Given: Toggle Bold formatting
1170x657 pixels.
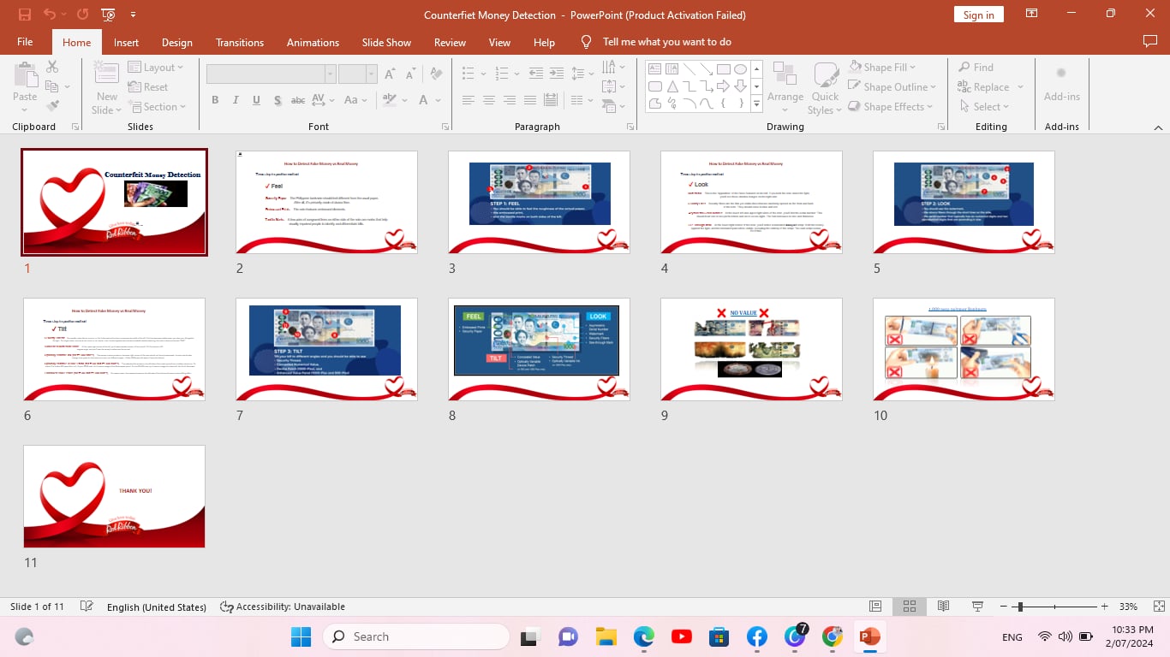Looking at the screenshot, I should tap(215, 100).
